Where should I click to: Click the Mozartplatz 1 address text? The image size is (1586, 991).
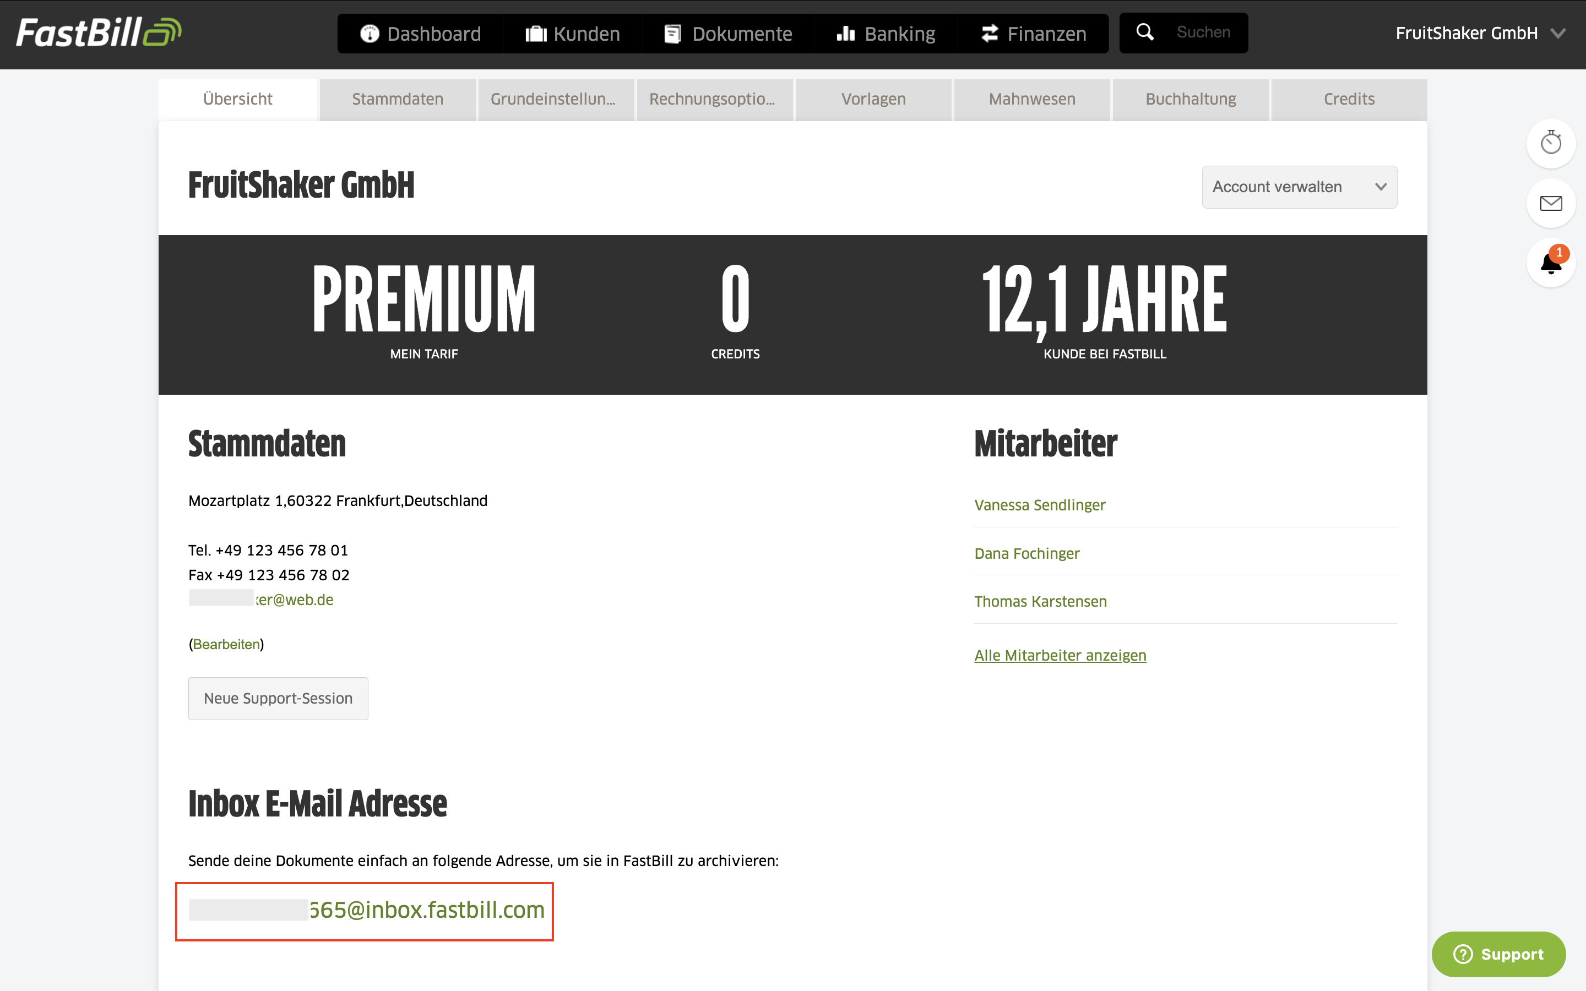338,501
